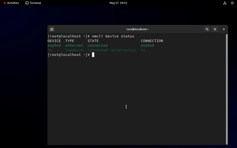Open the terminal search tool
Image resolution: width=237 pixels, height=148 pixels.
pos(207,29)
